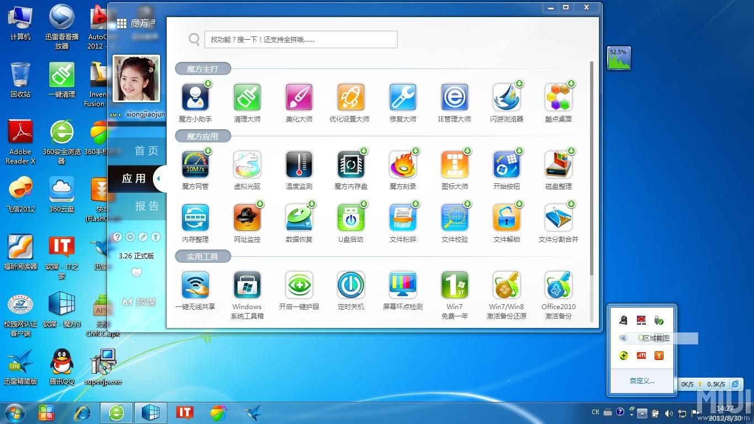Open 魔方小助手 app icon
The width and height of the screenshot is (754, 424).
coord(195,97)
